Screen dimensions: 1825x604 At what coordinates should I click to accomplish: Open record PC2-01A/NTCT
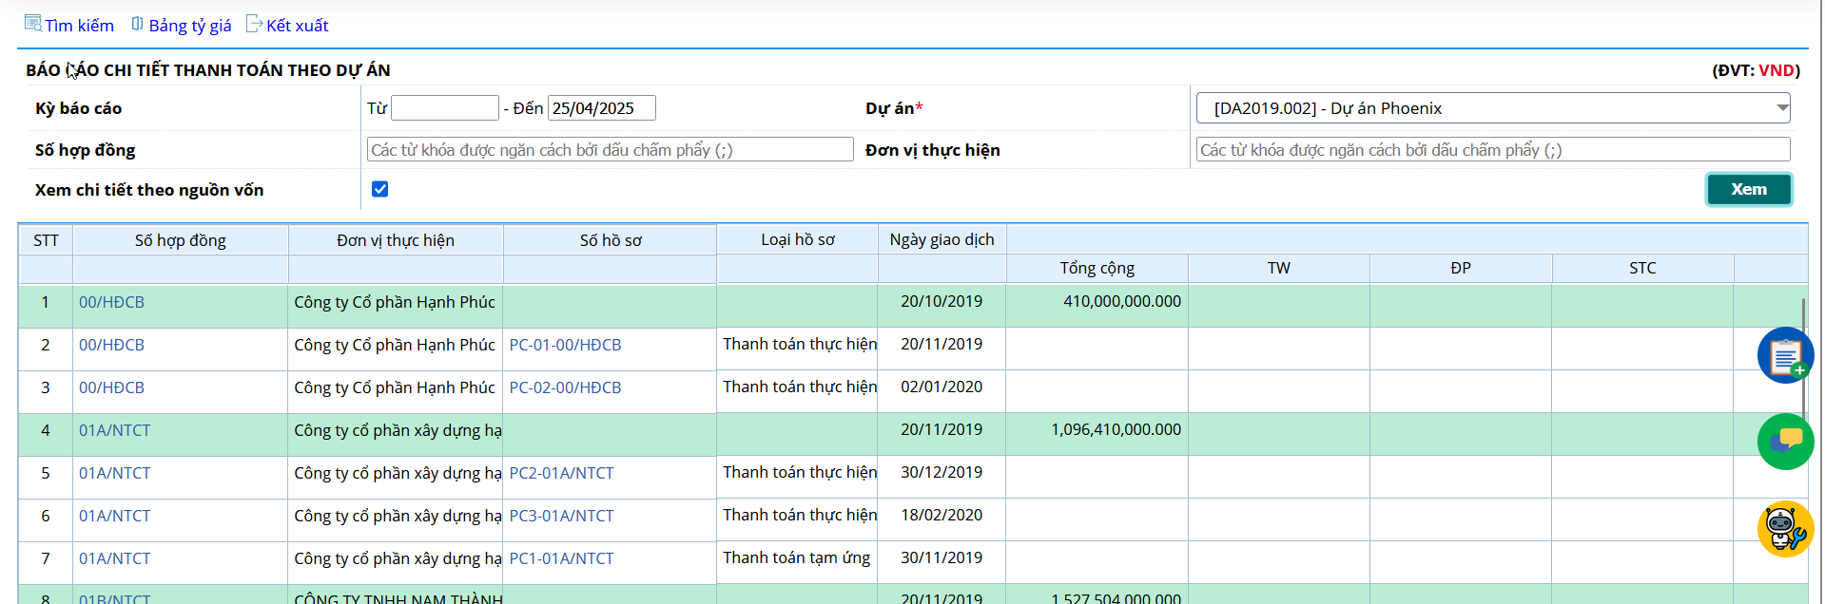561,473
